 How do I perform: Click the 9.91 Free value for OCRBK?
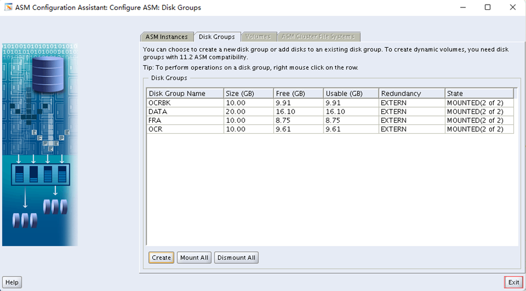pyautogui.click(x=298, y=103)
